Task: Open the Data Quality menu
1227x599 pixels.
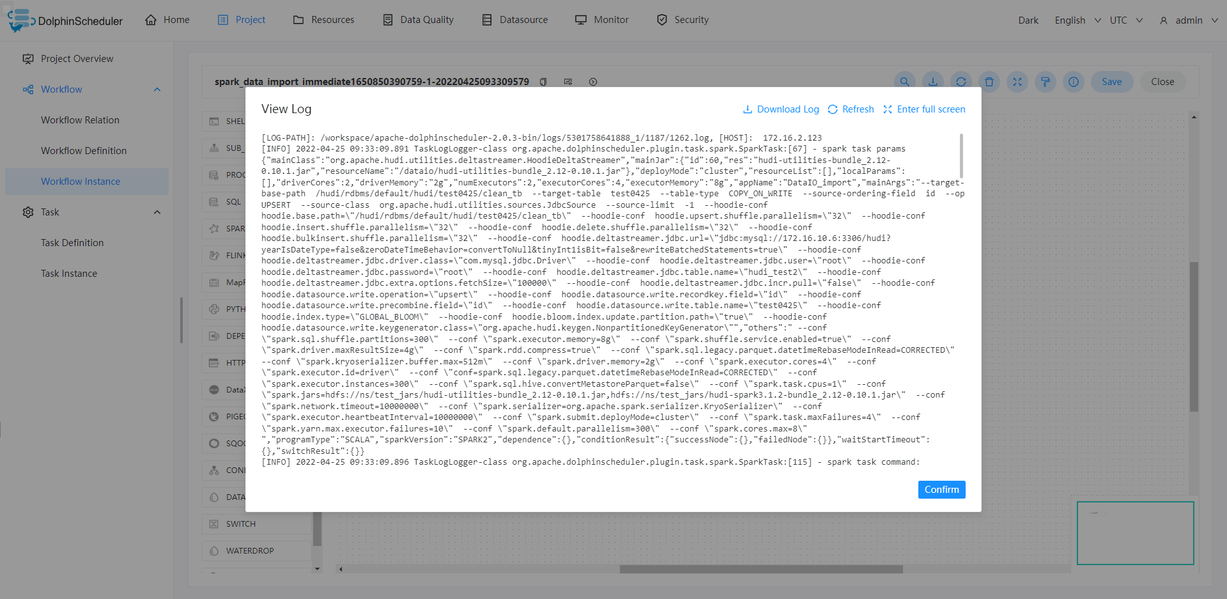Action: click(418, 20)
